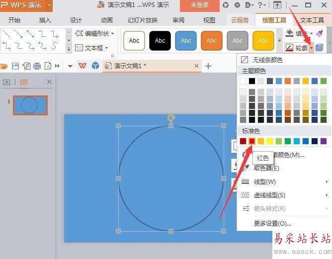Open Dash type (虚线线型) submenu
The image size is (332, 259).
click(284, 195)
